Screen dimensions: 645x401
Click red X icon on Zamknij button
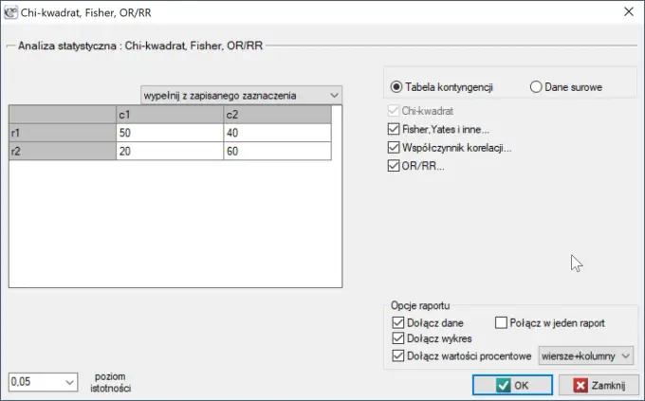tap(580, 386)
